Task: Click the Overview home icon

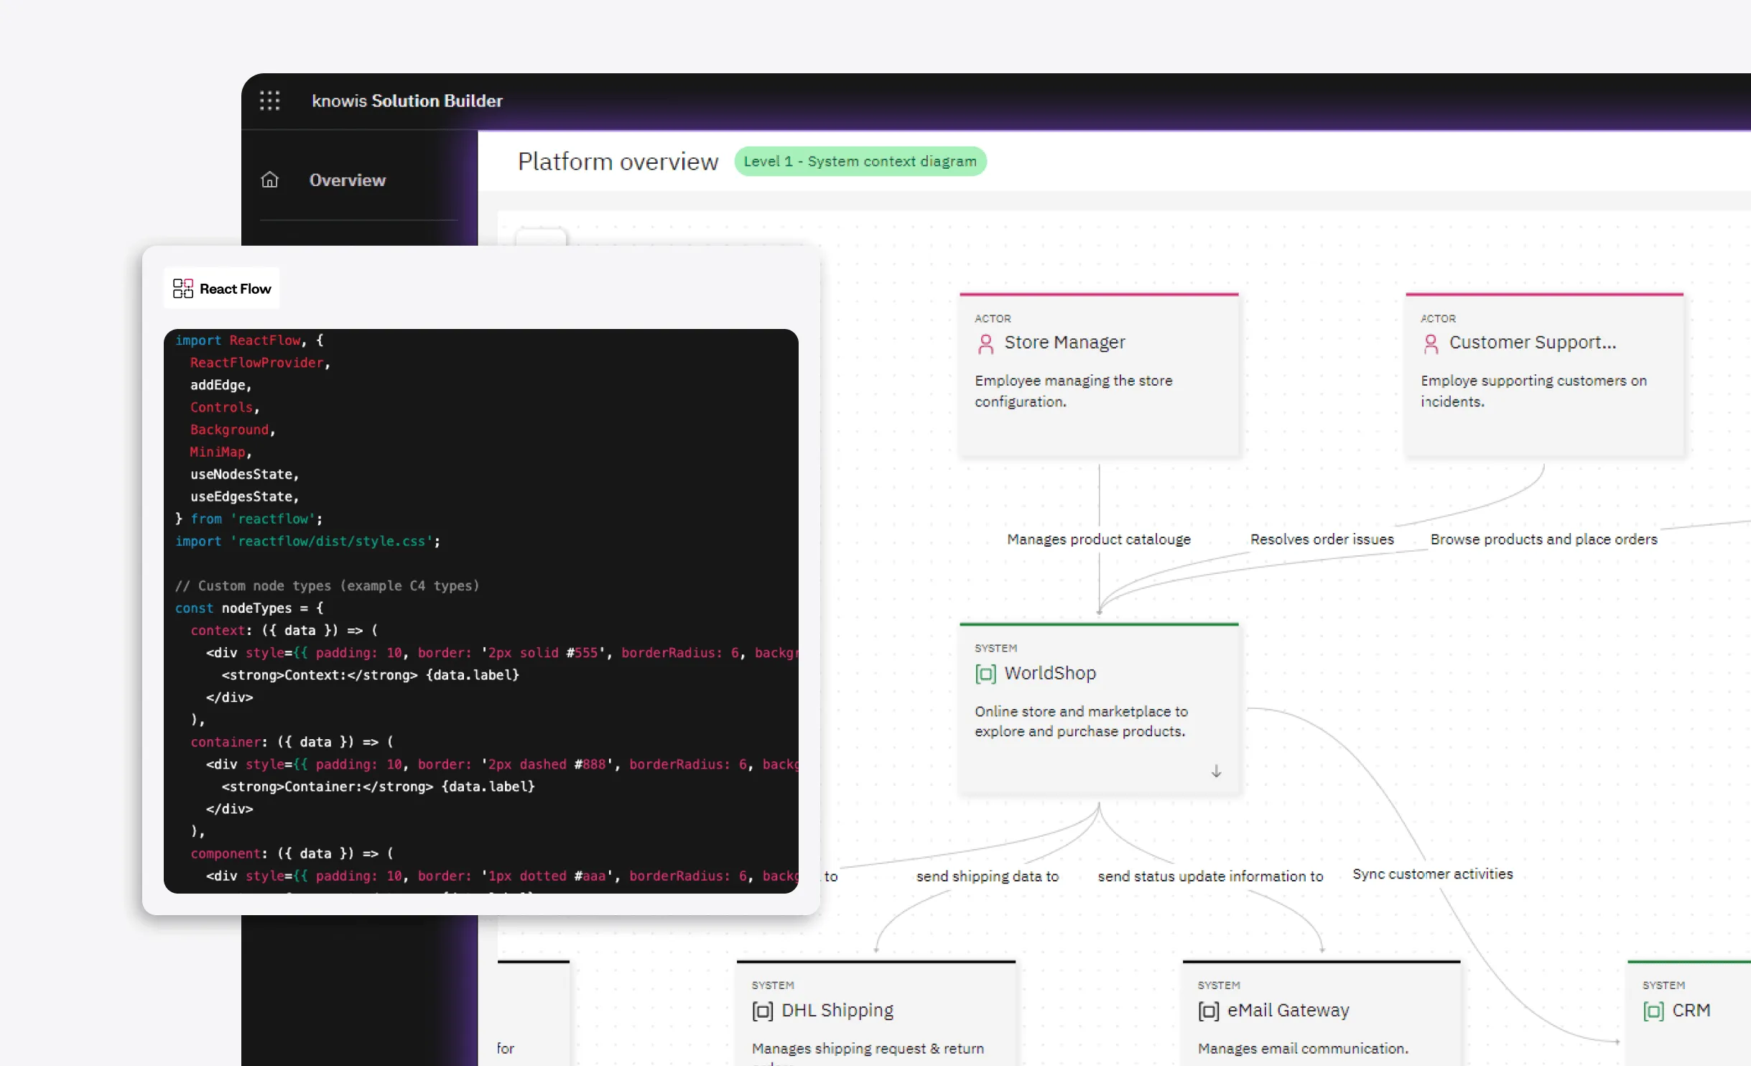Action: [269, 180]
